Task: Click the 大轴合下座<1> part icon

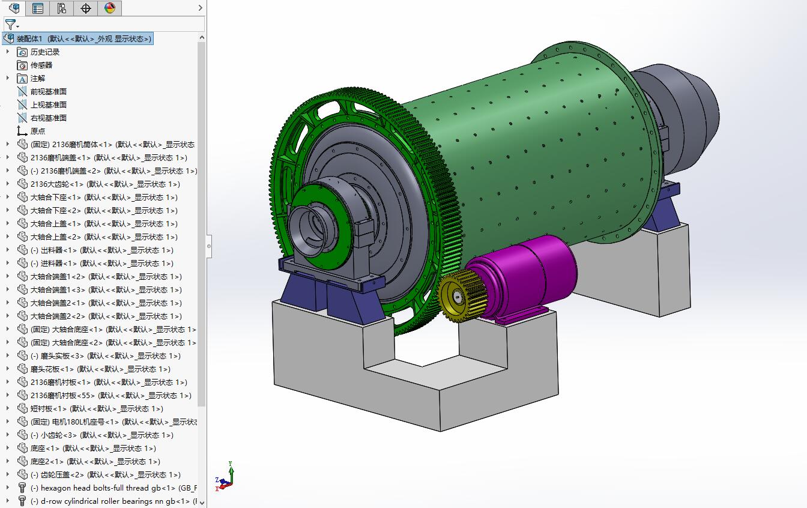Action: (22, 197)
